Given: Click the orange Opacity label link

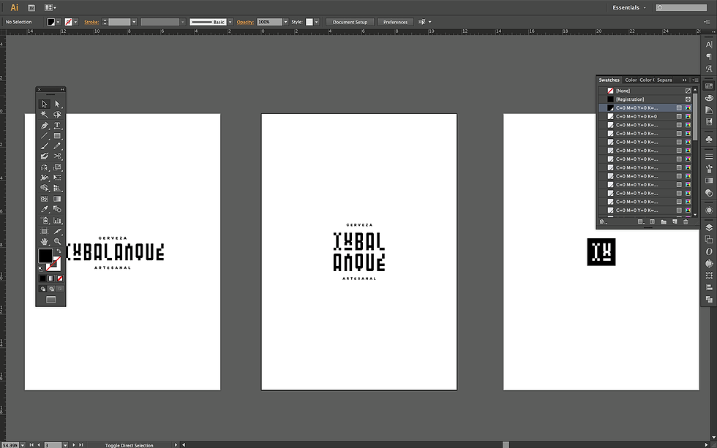Looking at the screenshot, I should 245,22.
